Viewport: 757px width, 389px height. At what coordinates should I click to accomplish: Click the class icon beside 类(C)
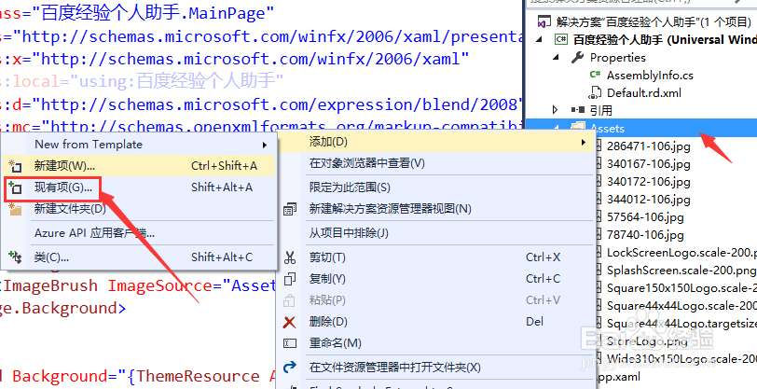tap(15, 257)
